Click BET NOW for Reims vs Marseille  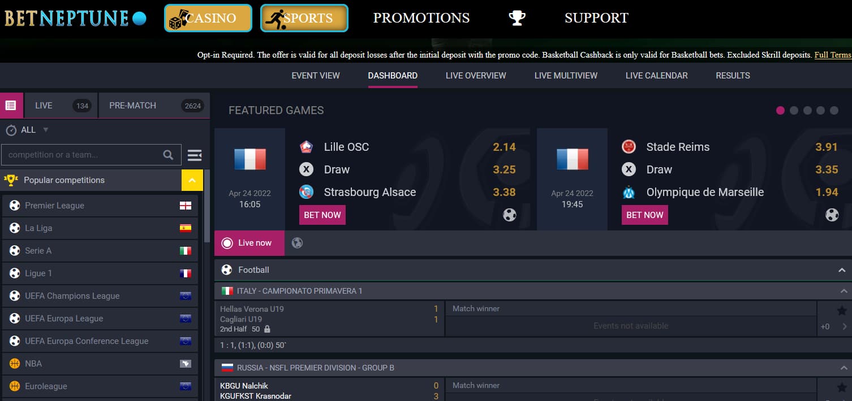[x=645, y=215]
